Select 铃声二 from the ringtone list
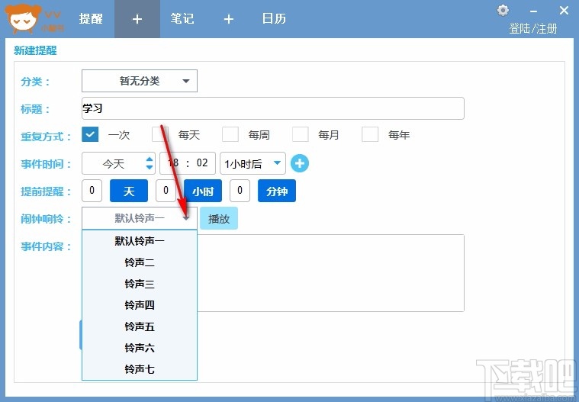The image size is (579, 402). (140, 262)
